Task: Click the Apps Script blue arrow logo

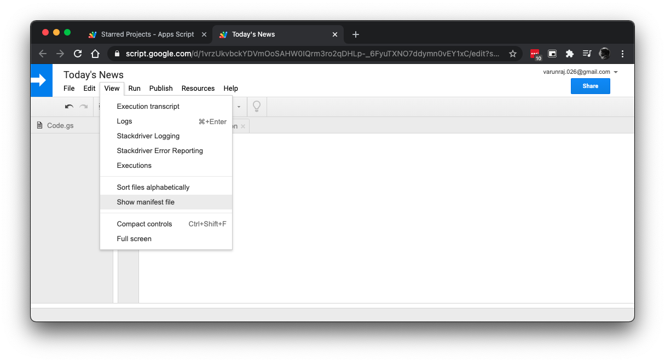Action: [x=41, y=80]
